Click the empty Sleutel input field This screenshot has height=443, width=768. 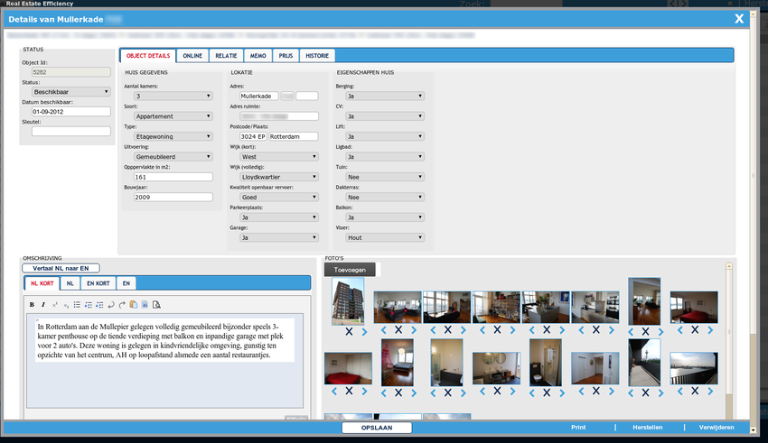[71, 131]
